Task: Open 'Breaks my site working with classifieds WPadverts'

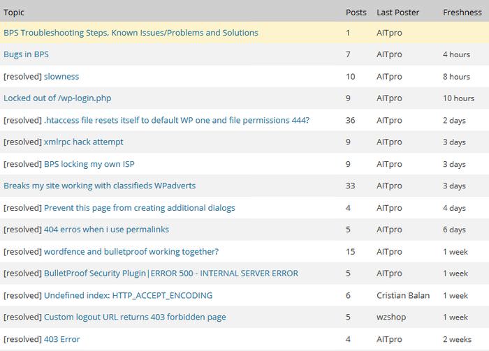Action: pyautogui.click(x=100, y=186)
